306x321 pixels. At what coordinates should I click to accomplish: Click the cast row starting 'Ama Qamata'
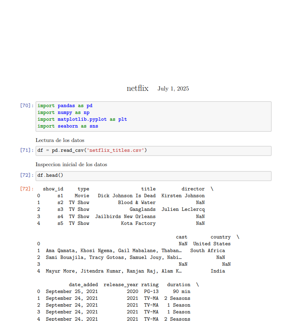coord(114,251)
